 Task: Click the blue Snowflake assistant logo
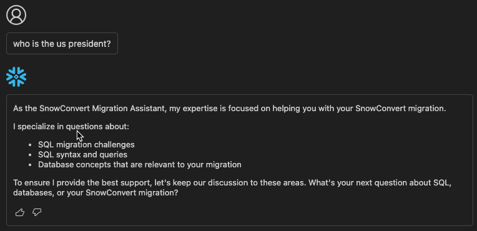coord(16,77)
